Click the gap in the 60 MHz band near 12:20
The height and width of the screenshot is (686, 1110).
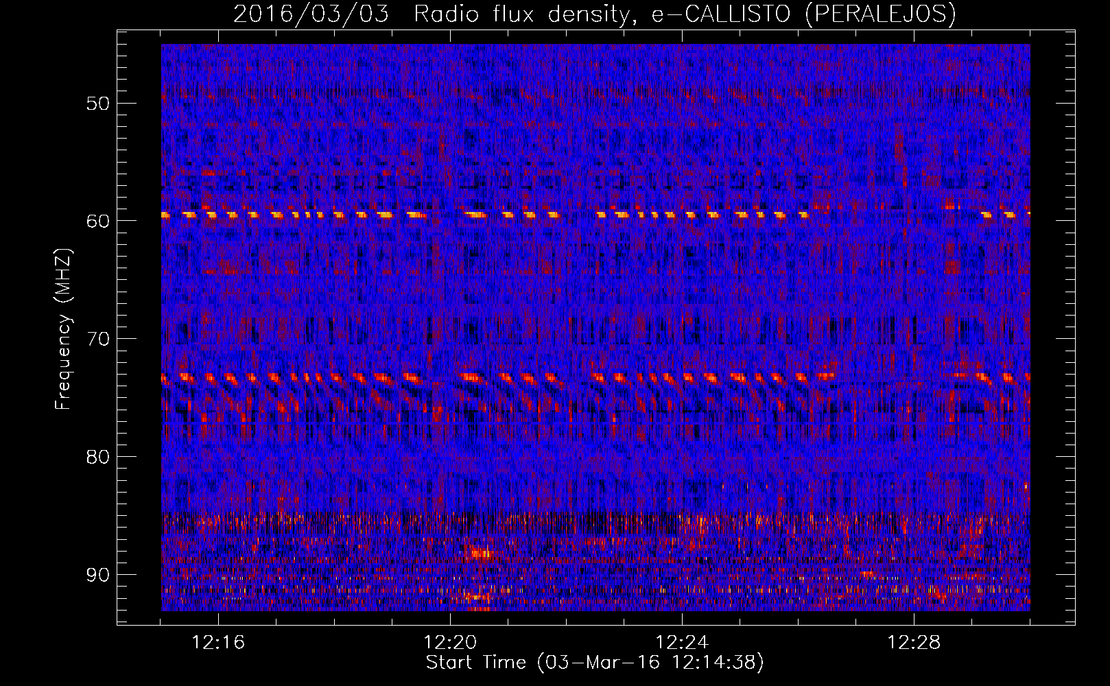tap(445, 215)
